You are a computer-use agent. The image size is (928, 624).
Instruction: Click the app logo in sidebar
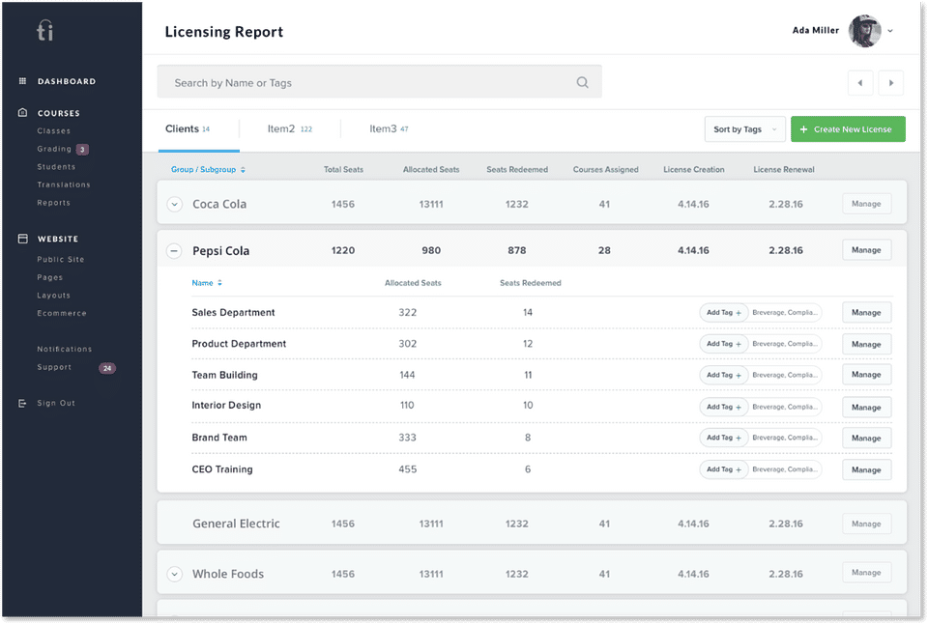point(45,31)
